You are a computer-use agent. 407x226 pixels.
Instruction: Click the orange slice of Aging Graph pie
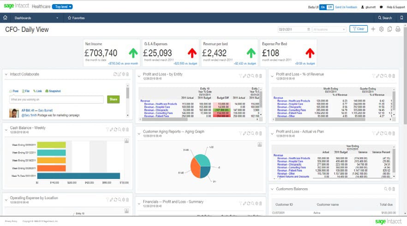[195, 167]
